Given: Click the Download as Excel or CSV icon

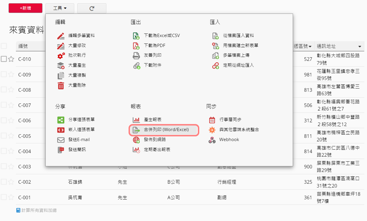Looking at the screenshot, I should [x=136, y=36].
